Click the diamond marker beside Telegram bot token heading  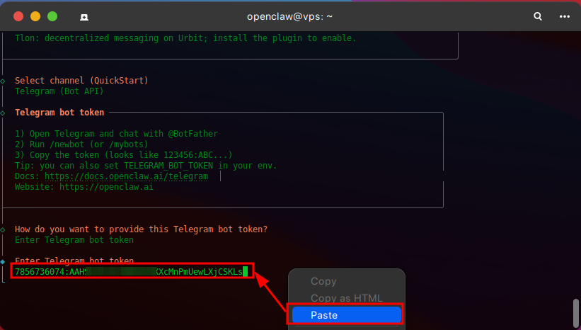4,113
